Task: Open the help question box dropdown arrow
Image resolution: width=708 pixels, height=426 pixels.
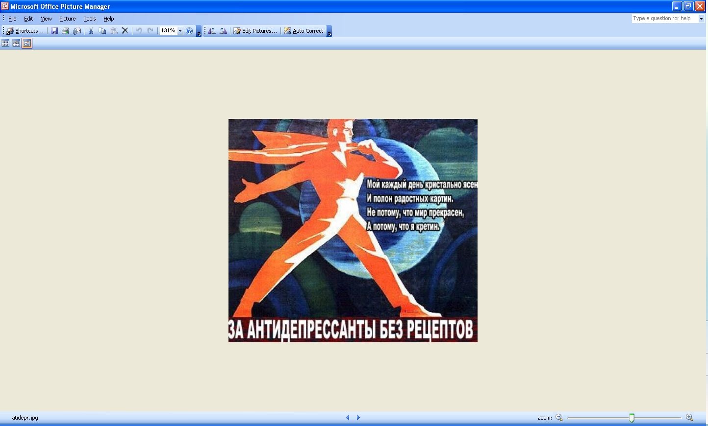Action: click(701, 19)
